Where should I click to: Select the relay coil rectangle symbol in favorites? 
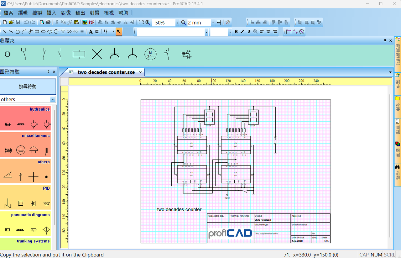pos(79,54)
